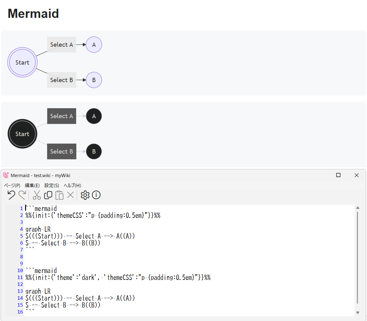Open the ヘルプ(H) menu
Image resolution: width=367 pixels, height=321 pixels.
[72, 185]
